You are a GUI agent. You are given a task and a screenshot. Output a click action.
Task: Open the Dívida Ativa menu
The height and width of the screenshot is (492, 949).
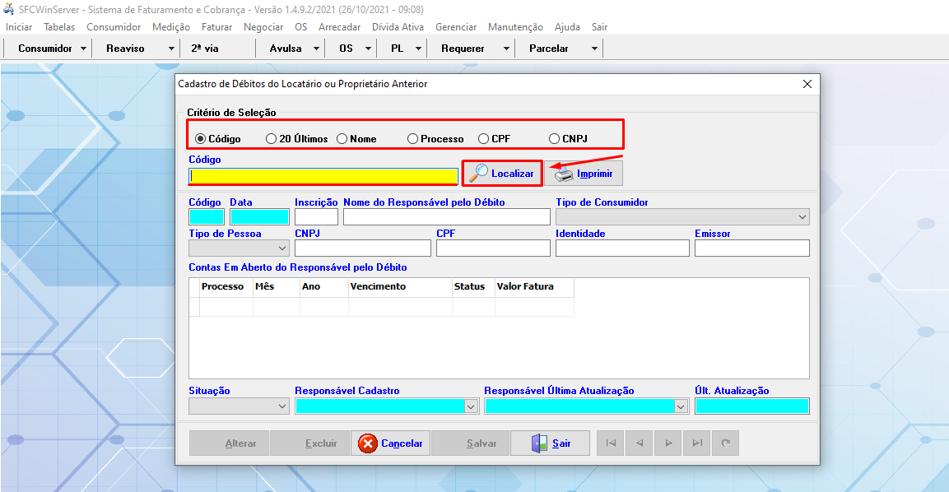[398, 27]
